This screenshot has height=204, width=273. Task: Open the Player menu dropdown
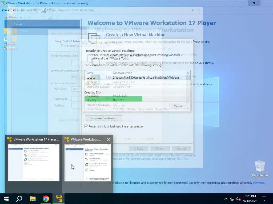click(8, 10)
